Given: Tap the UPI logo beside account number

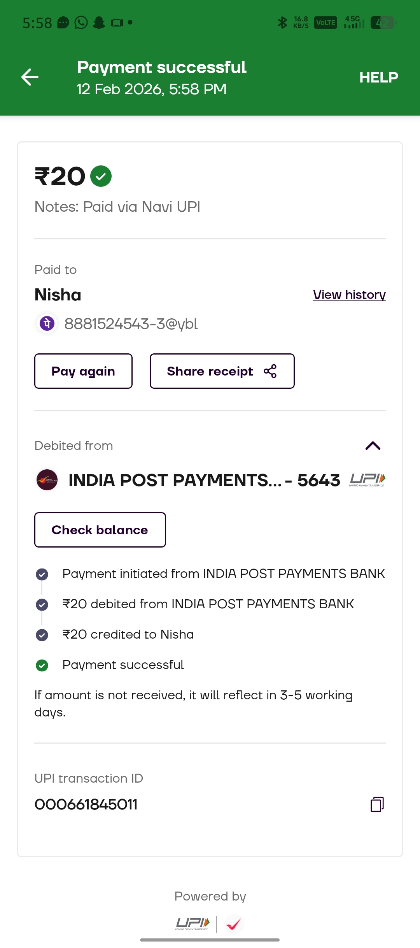Looking at the screenshot, I should coord(367,479).
